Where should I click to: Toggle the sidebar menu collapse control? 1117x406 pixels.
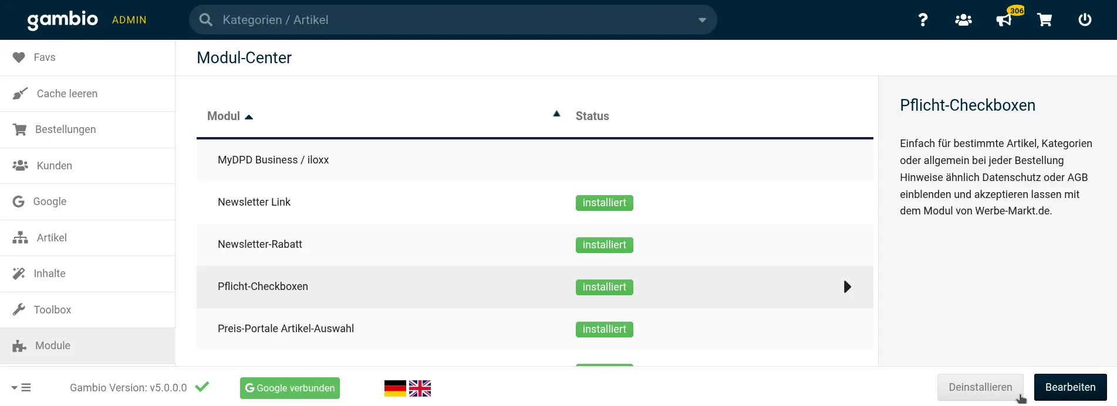point(21,388)
